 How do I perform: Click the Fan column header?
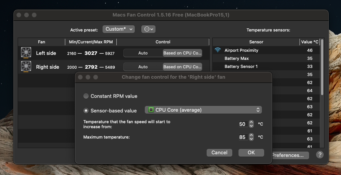click(41, 42)
